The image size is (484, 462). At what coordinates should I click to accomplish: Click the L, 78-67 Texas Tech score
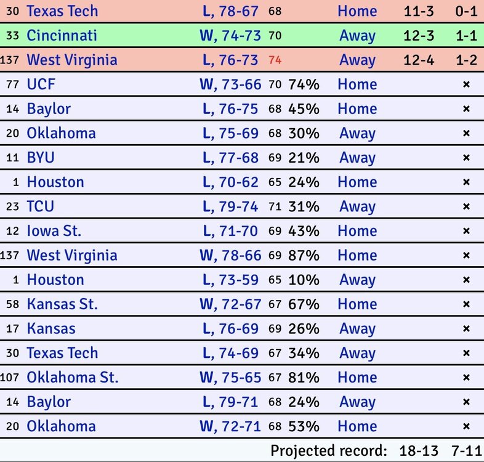coord(231,11)
